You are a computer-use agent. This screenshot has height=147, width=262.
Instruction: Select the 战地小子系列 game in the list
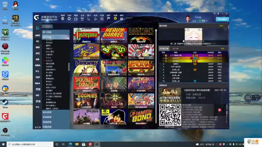click(51, 88)
